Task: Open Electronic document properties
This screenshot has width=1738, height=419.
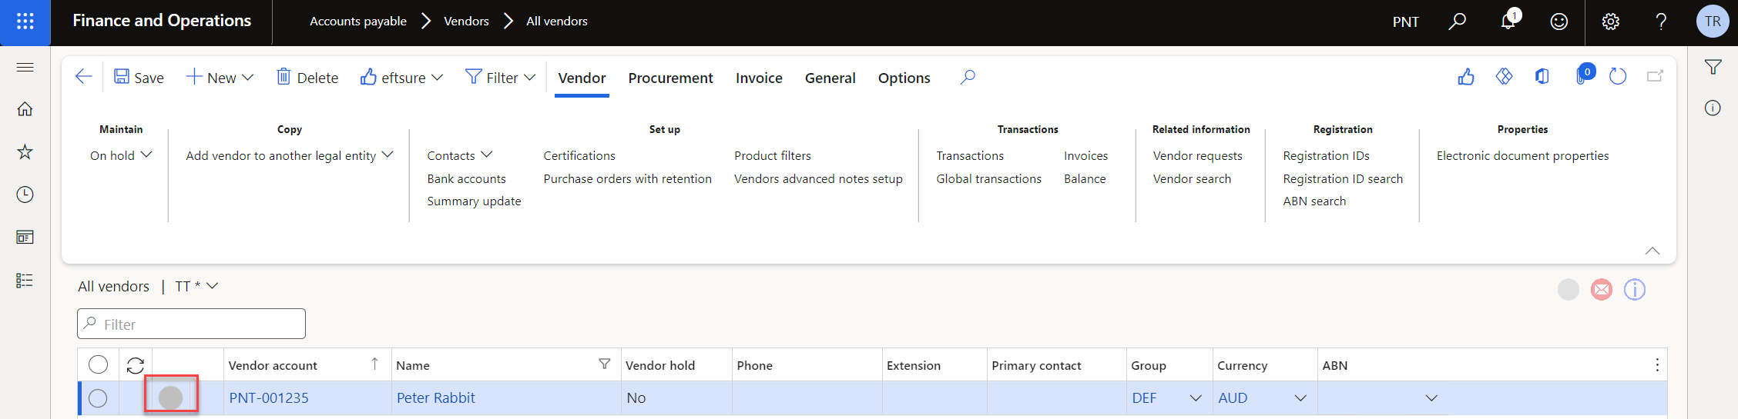Action: tap(1522, 155)
